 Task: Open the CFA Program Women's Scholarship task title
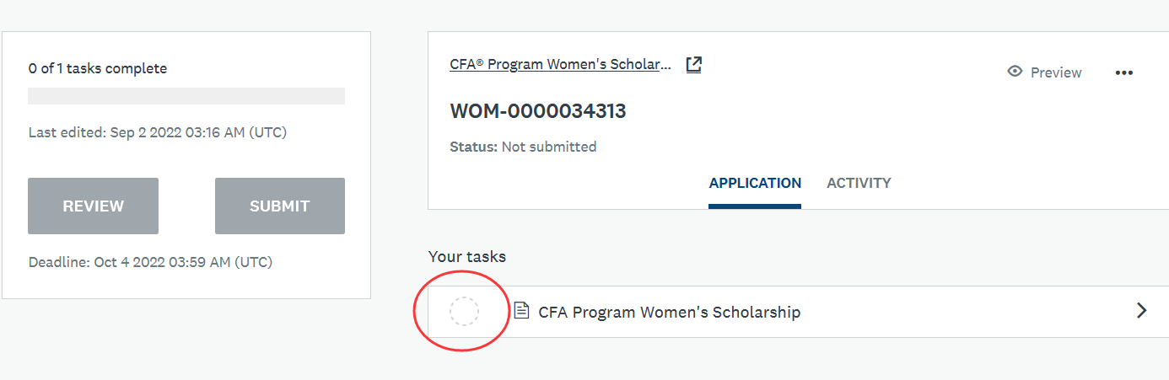[x=670, y=312]
